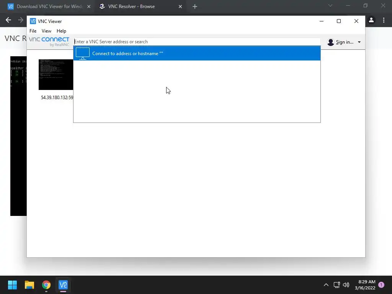Open the View menu in VNC Viewer
392x294 pixels.
[46, 31]
